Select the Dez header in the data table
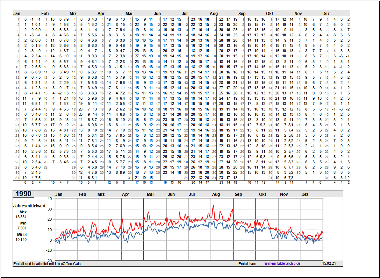 tap(326, 14)
